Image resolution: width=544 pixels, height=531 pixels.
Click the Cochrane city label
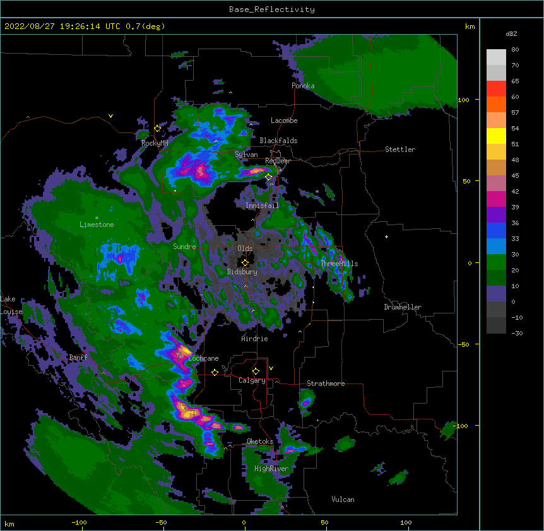203,358
